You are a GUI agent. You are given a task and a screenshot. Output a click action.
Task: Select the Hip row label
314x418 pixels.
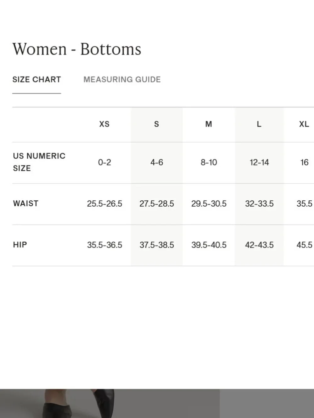tap(20, 245)
